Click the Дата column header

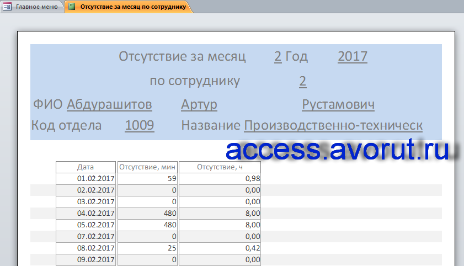tap(86, 167)
